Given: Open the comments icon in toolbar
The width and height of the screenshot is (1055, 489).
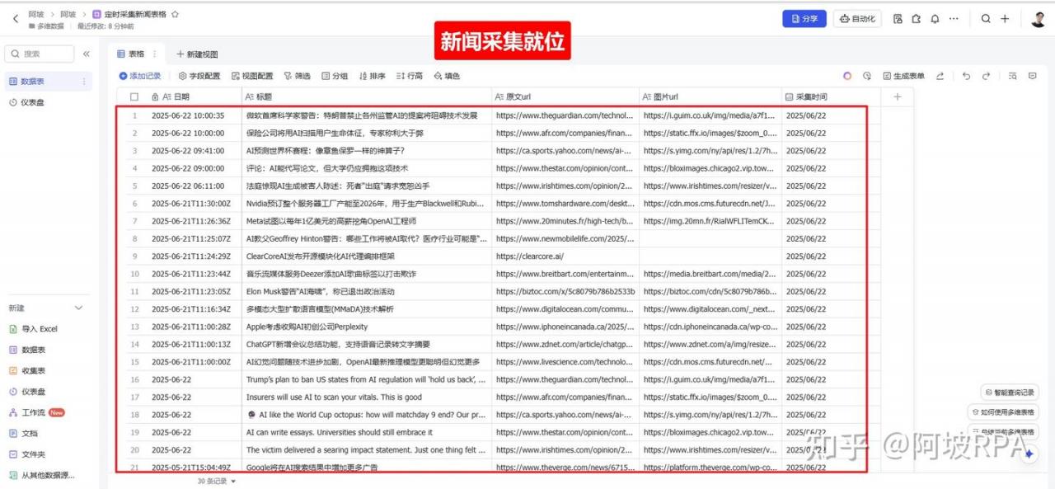Looking at the screenshot, I should pyautogui.click(x=1032, y=76).
